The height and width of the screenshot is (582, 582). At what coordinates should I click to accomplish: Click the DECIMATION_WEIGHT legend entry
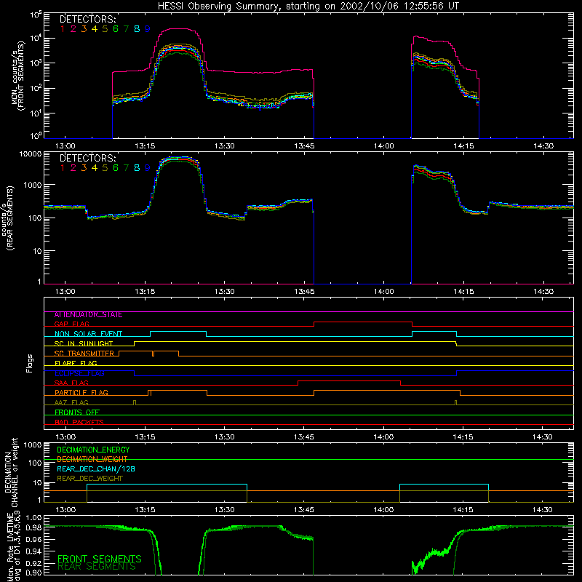[x=92, y=460]
